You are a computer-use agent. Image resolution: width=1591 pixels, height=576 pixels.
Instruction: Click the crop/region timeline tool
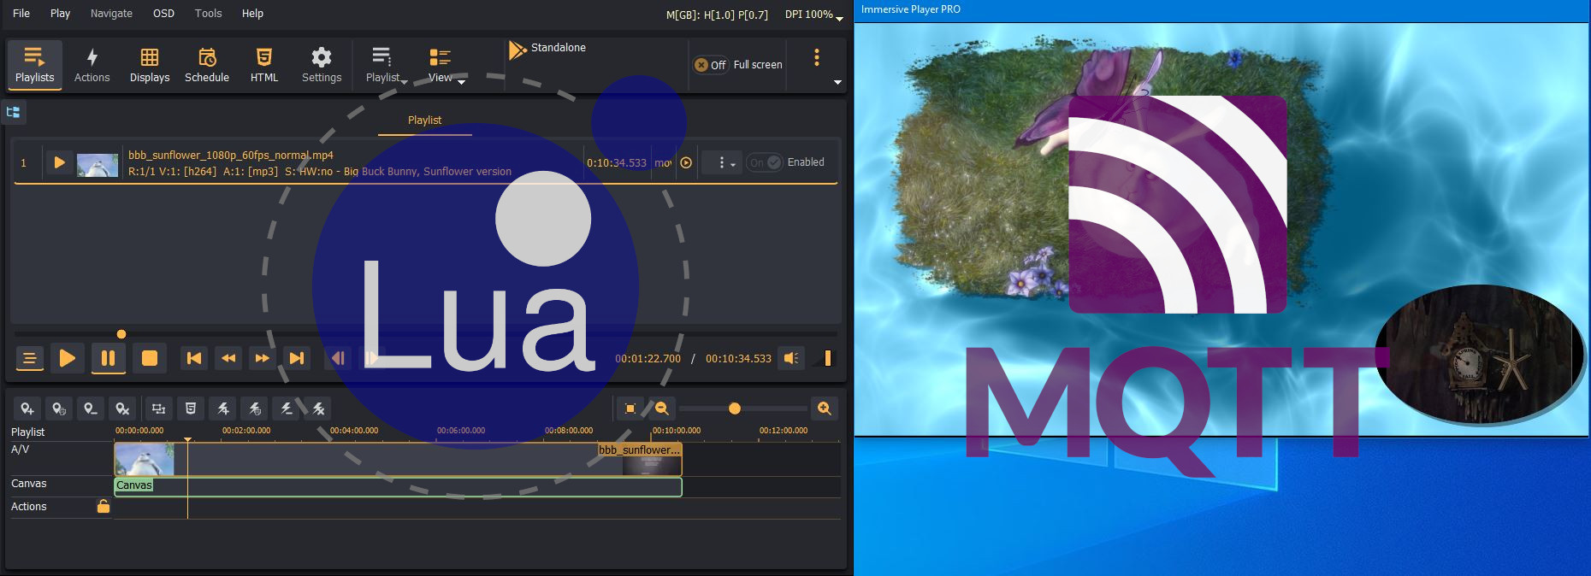158,408
